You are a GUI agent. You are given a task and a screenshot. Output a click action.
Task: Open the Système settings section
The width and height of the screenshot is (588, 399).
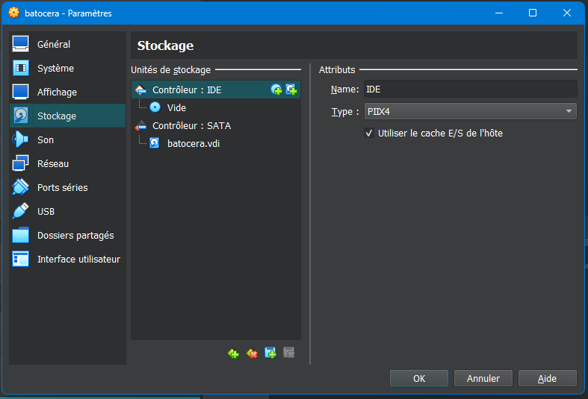pyautogui.click(x=67, y=68)
